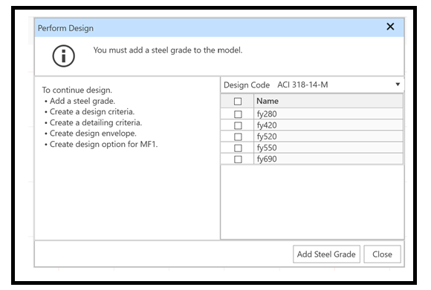Click 'Create a detailing criteria.' text
This screenshot has height=290, width=431.
[96, 122]
